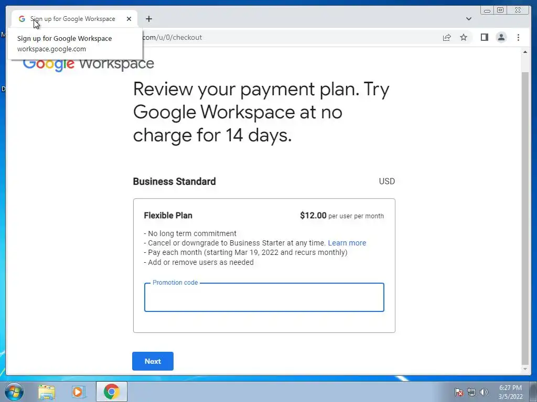Launch Windows Media Player from the taskbar

click(78, 392)
